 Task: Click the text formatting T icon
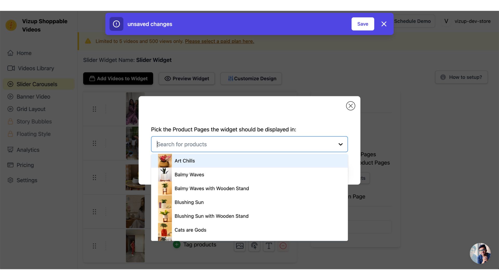click(269, 245)
